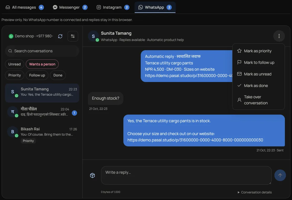Viewport: 292px width, 200px height.
Task: Open the All messages tab
Action: click(x=24, y=7)
